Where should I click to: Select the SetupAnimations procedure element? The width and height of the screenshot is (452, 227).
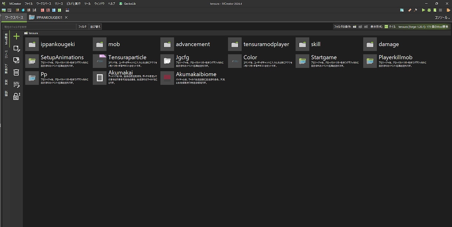[57, 61]
